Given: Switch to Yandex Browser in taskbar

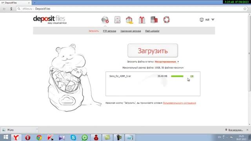Looking at the screenshot, I should point(16,137).
